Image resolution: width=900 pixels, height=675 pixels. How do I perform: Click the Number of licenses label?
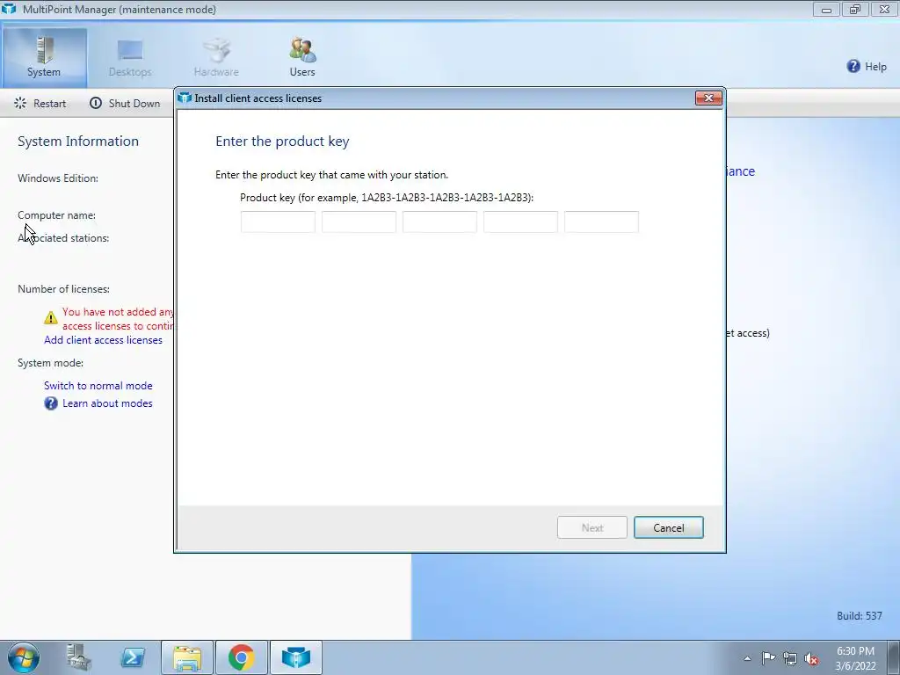tap(63, 289)
